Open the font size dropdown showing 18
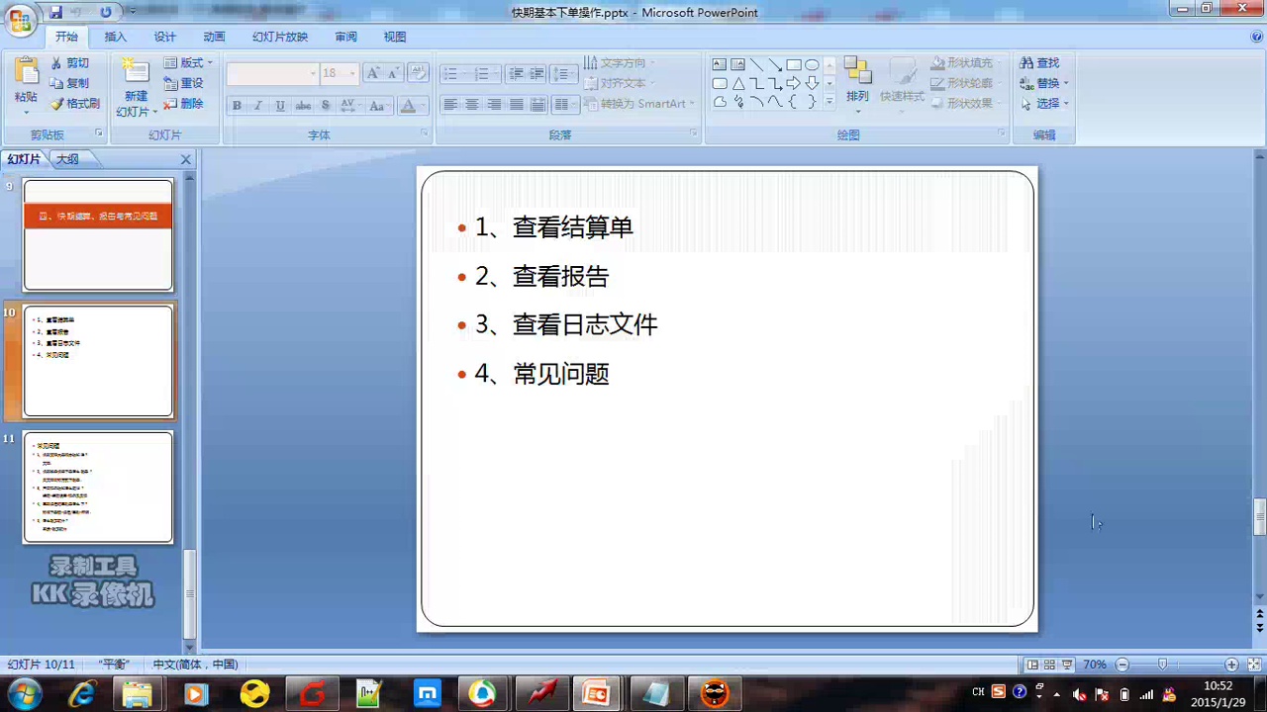The height and width of the screenshot is (712, 1267). coord(339,73)
